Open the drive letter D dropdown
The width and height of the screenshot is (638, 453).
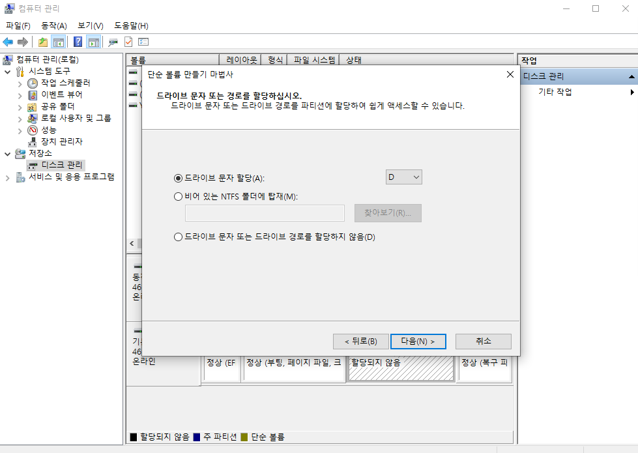403,177
